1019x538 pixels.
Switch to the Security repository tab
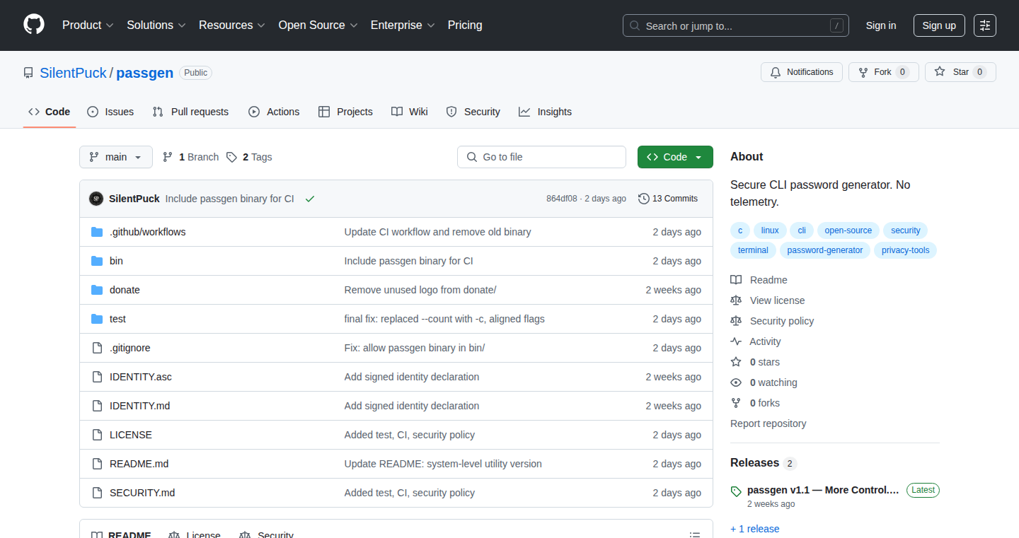(473, 112)
